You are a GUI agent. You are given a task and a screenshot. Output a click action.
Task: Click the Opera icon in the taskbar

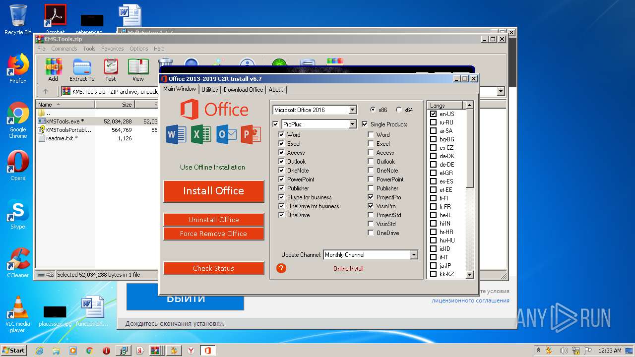point(106,351)
